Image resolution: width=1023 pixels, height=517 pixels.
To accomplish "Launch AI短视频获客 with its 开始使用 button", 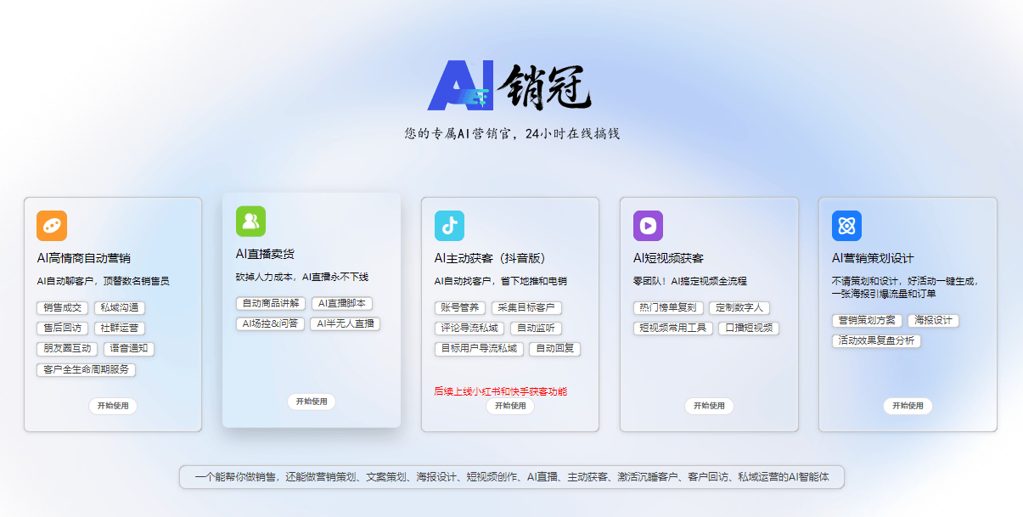I will click(x=709, y=406).
